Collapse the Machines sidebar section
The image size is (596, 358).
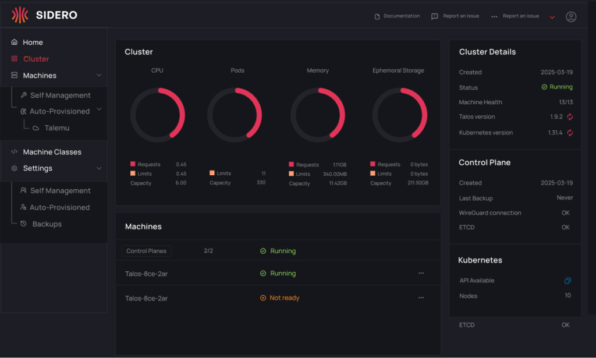[99, 75]
